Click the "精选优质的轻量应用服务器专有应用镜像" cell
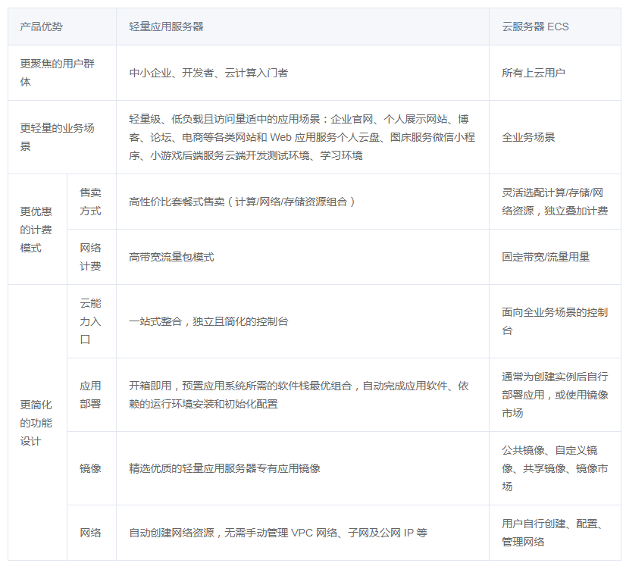The height and width of the screenshot is (563, 626). pyautogui.click(x=302, y=468)
